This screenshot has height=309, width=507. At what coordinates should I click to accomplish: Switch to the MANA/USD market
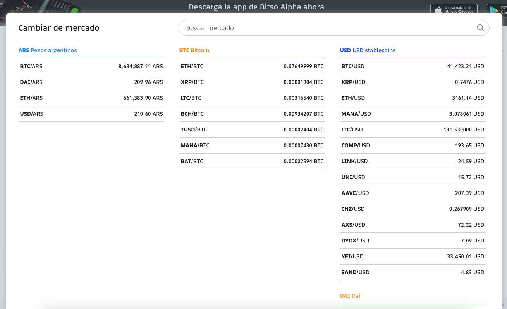(412, 114)
